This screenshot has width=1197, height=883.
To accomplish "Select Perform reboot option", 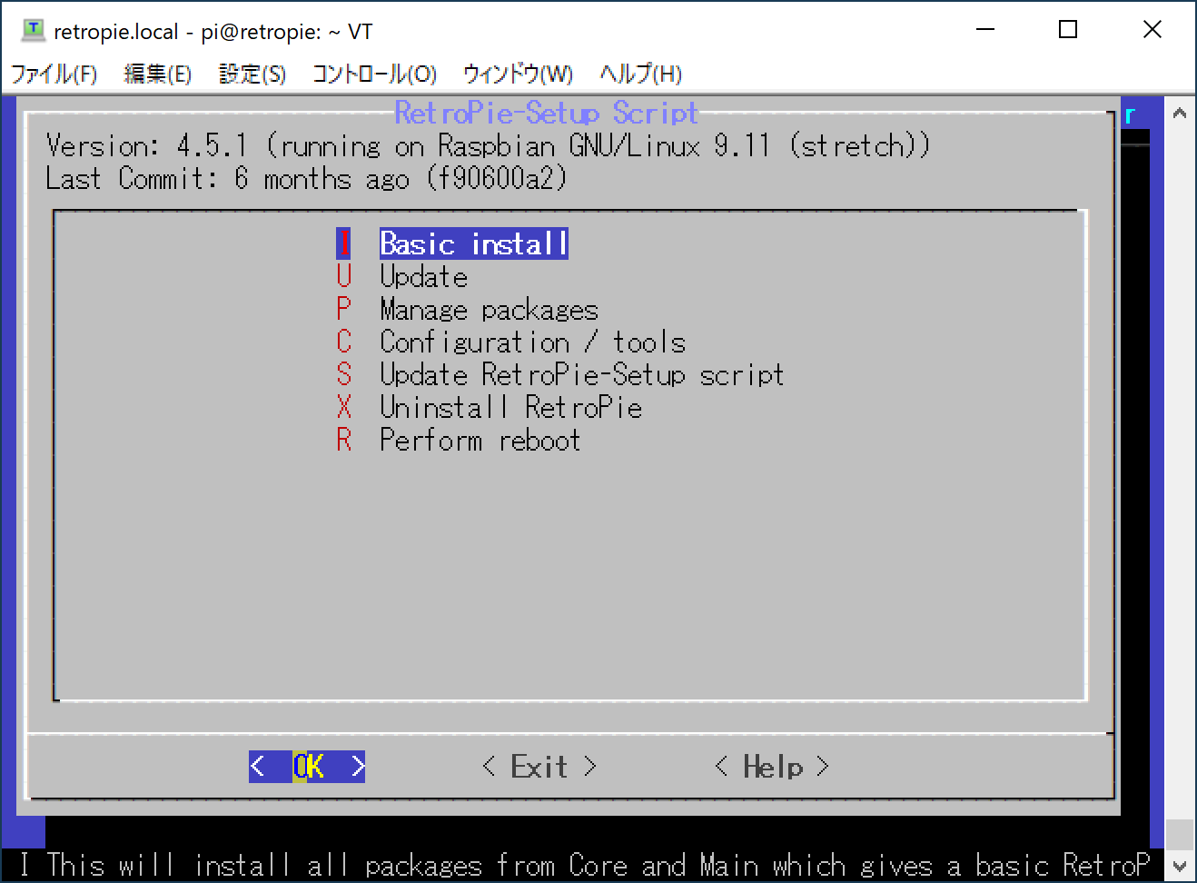I will pyautogui.click(x=480, y=440).
